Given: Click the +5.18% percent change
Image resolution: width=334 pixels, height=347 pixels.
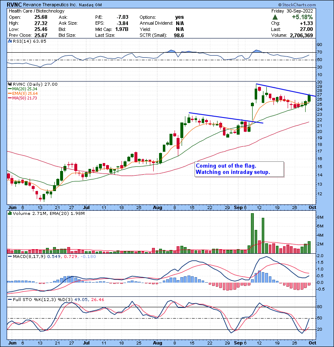Looking at the screenshot, I should (302, 17).
